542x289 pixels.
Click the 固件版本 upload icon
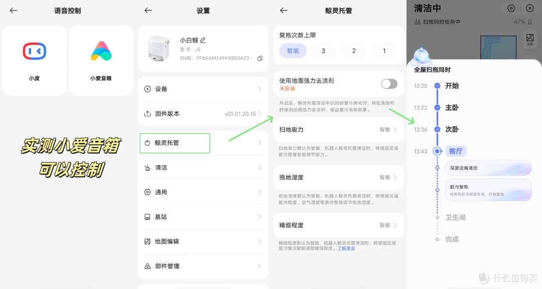(148, 114)
